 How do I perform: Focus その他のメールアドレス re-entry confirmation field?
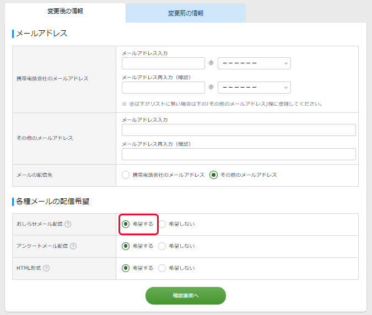(239, 154)
